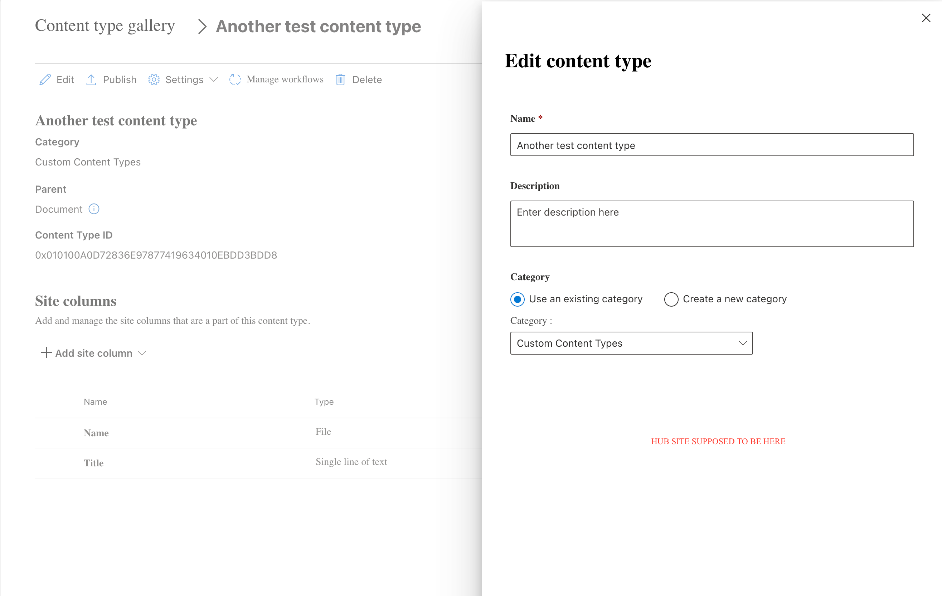
Task: Click inside the Enter description here field
Action: (712, 223)
